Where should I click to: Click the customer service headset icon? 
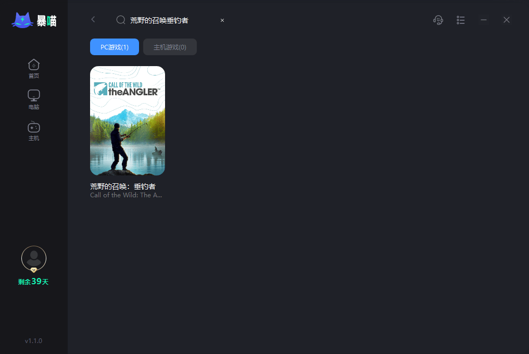(438, 20)
